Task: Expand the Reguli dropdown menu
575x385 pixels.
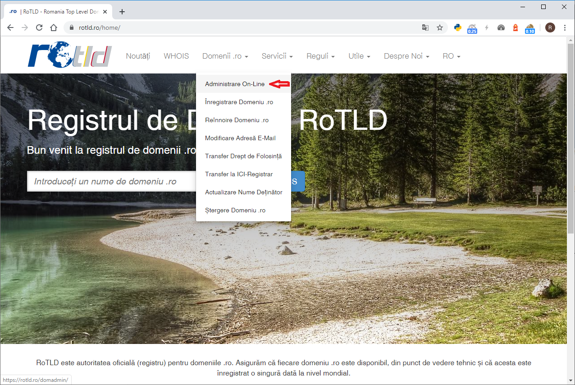Action: click(x=320, y=56)
